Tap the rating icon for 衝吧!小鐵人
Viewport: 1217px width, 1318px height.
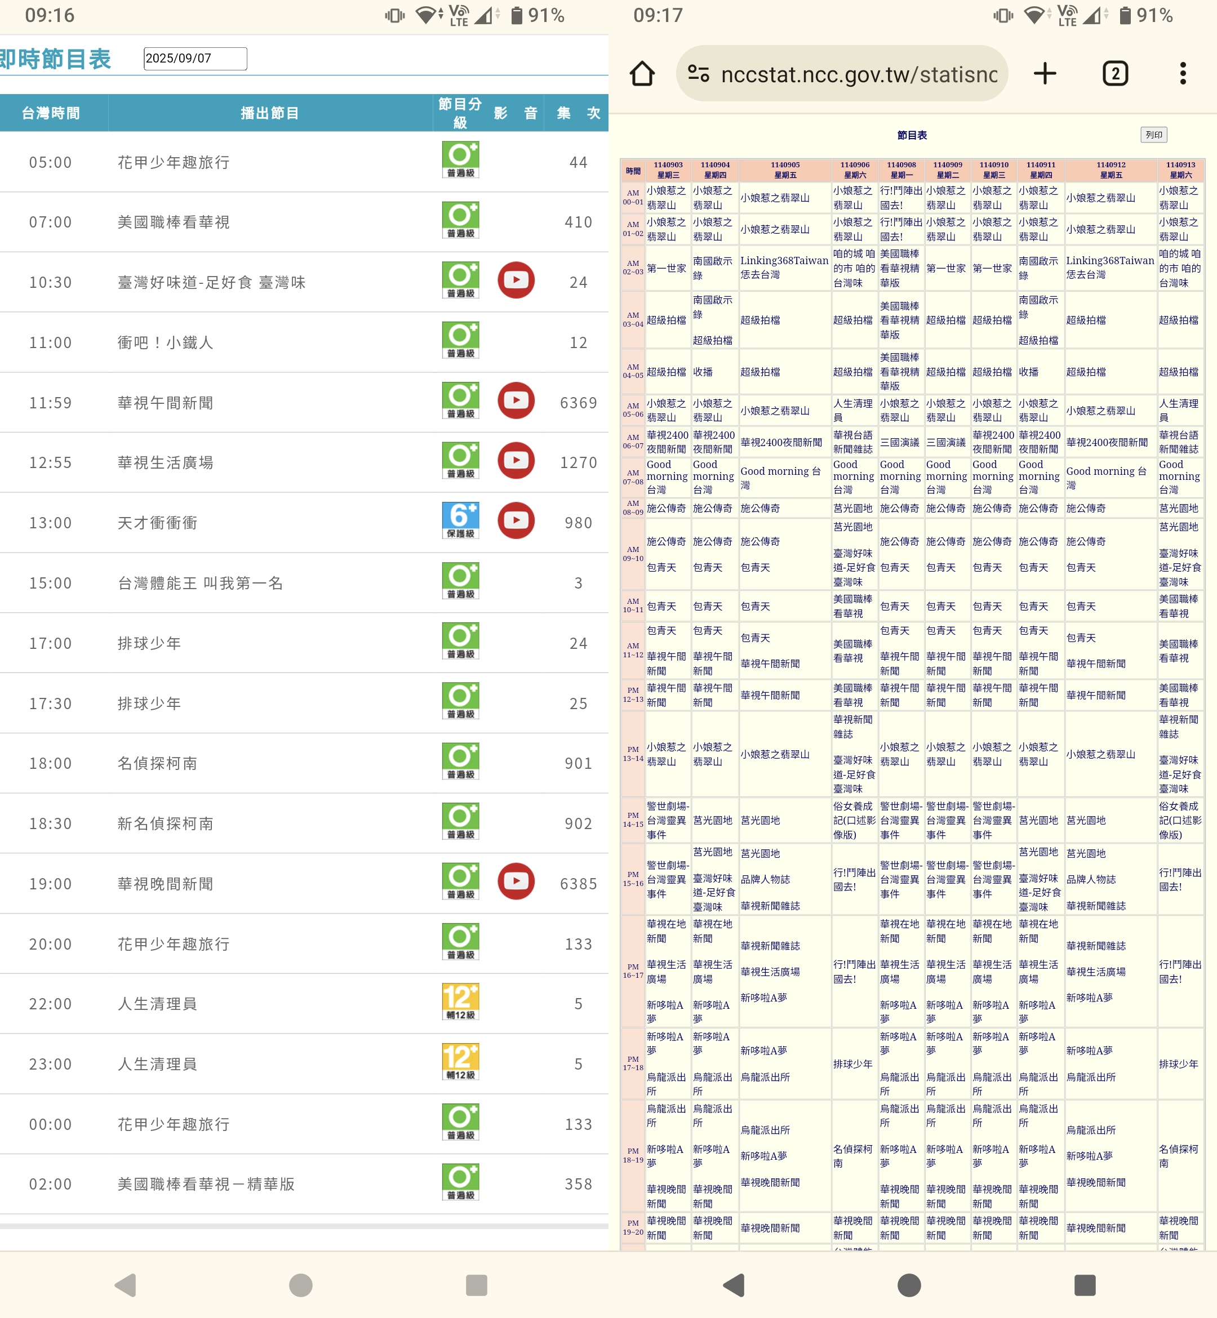[460, 340]
